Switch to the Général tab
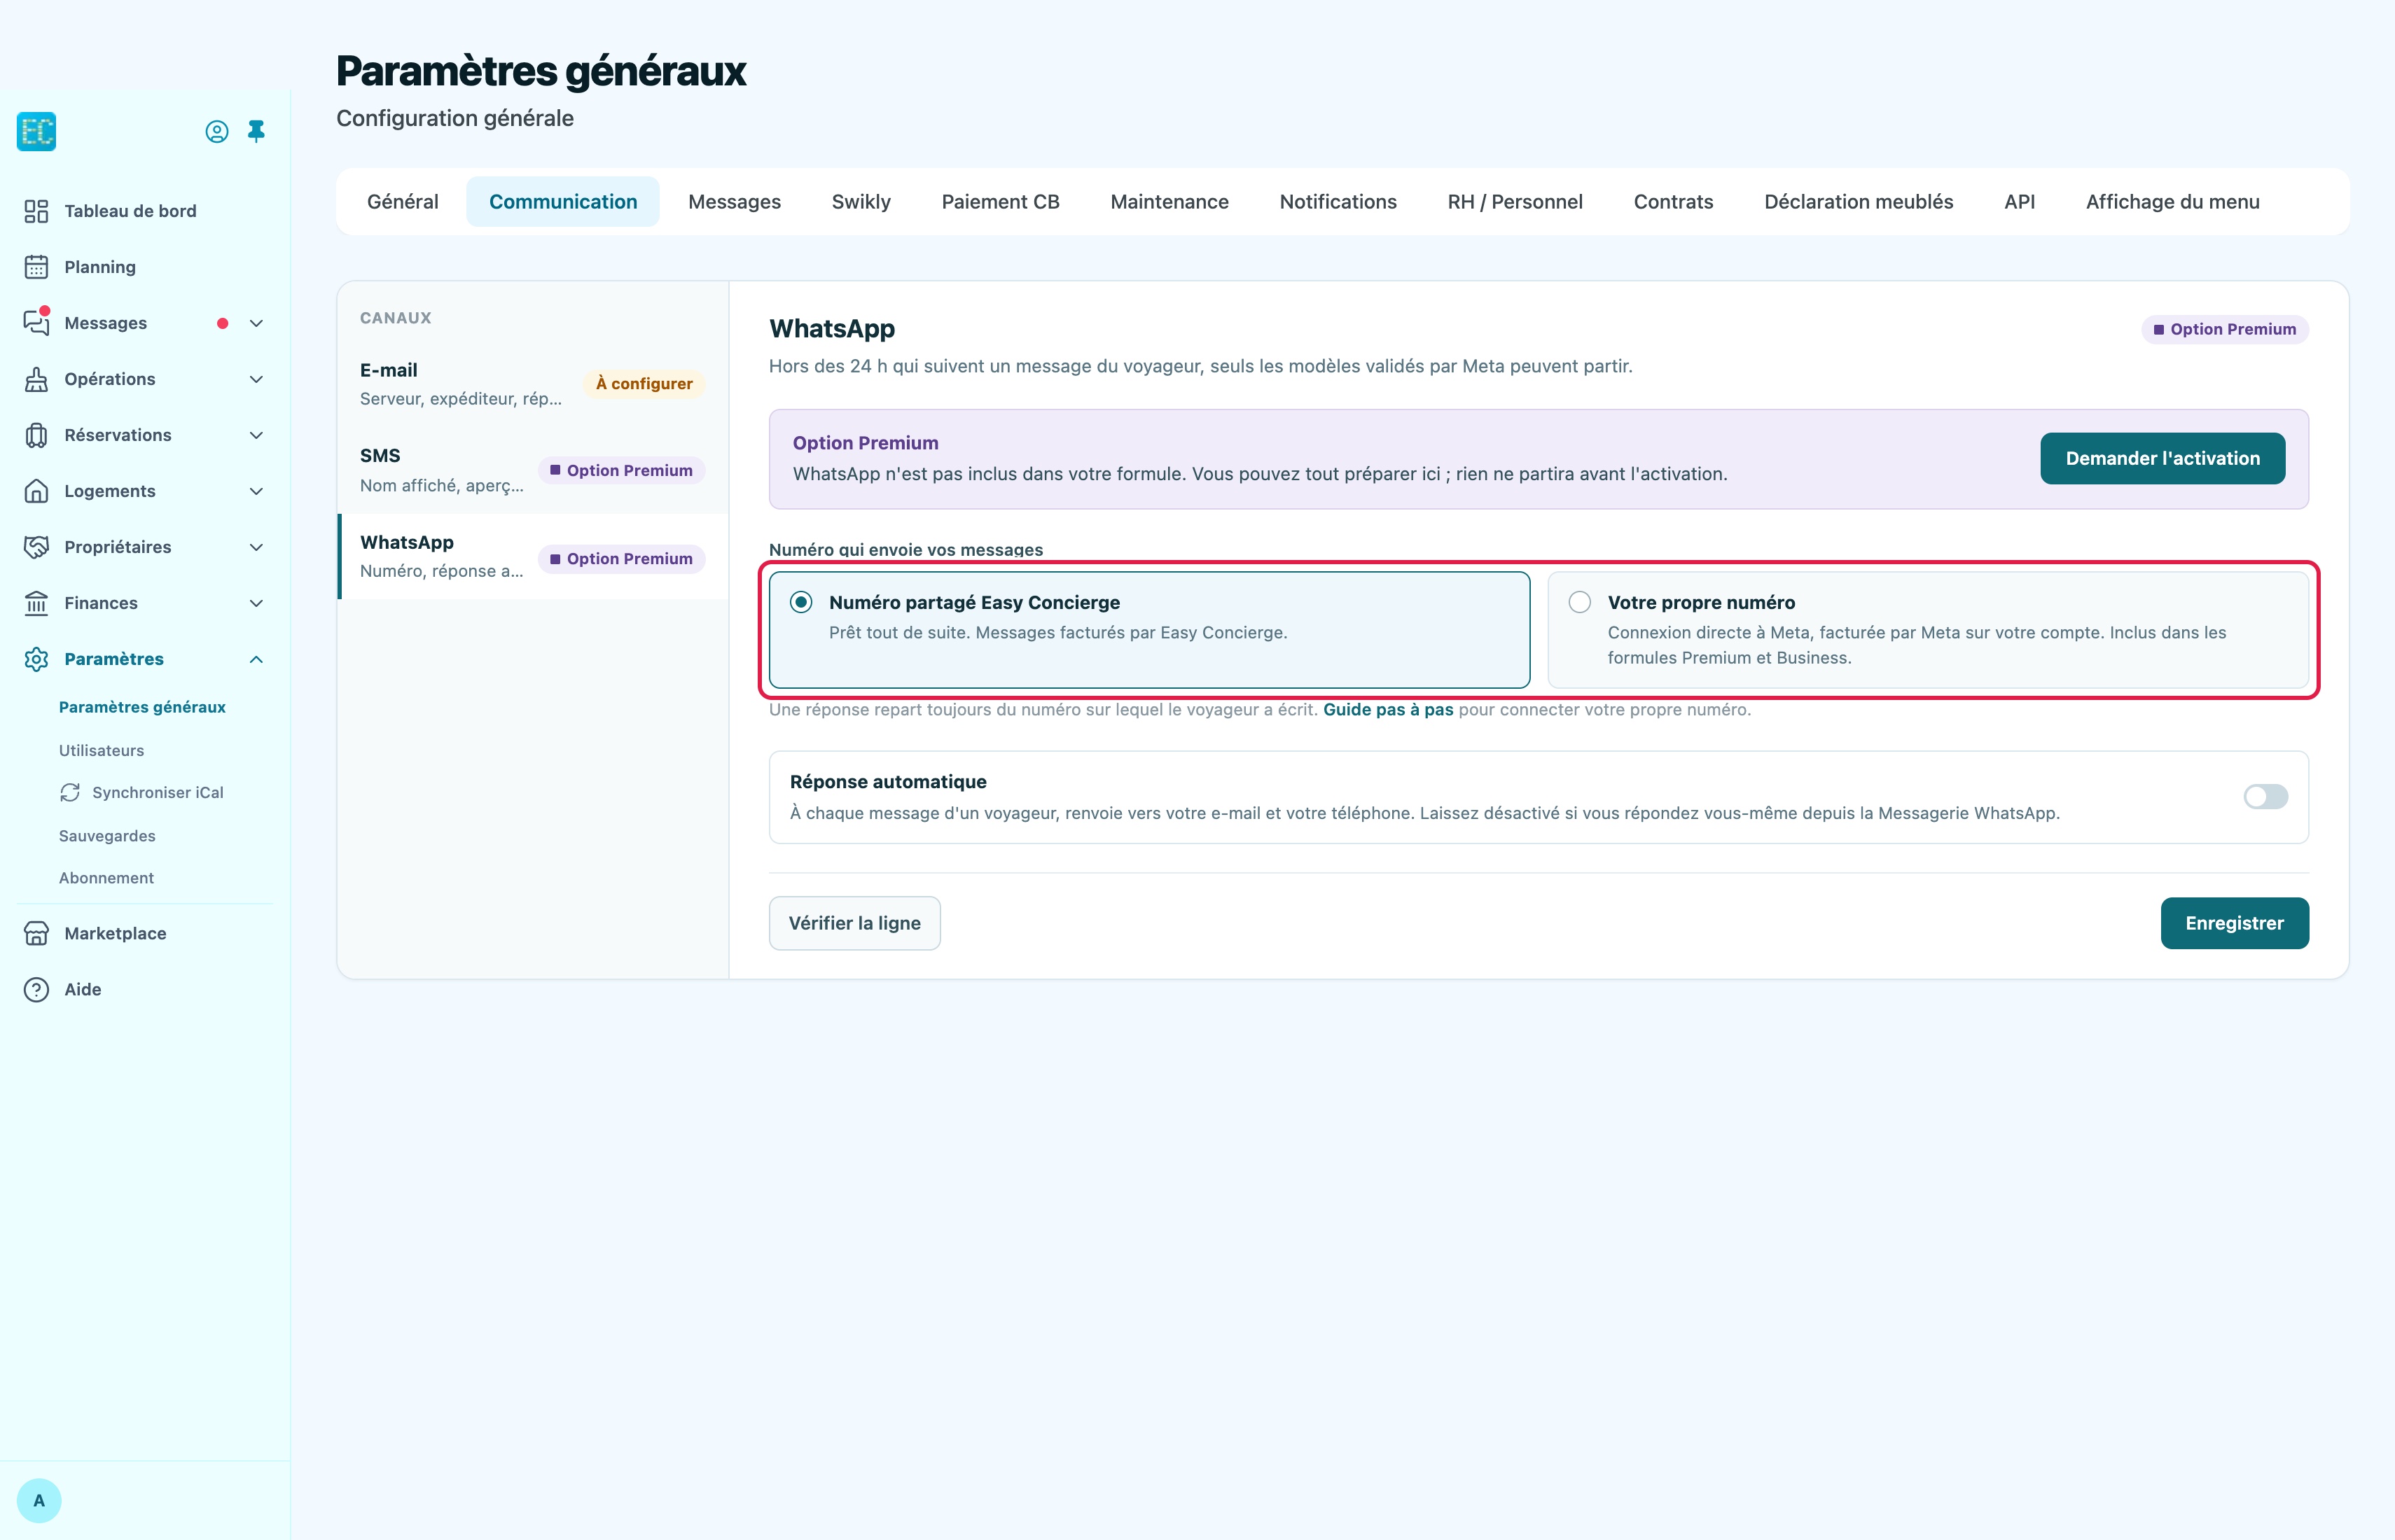The width and height of the screenshot is (2395, 1540). (402, 202)
